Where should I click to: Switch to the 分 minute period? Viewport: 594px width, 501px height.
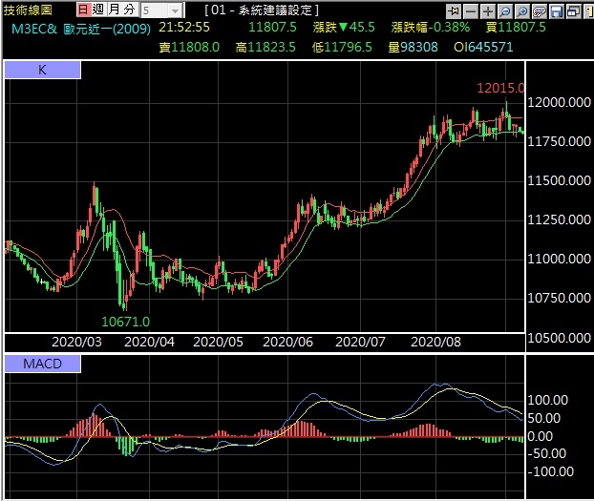coord(129,10)
